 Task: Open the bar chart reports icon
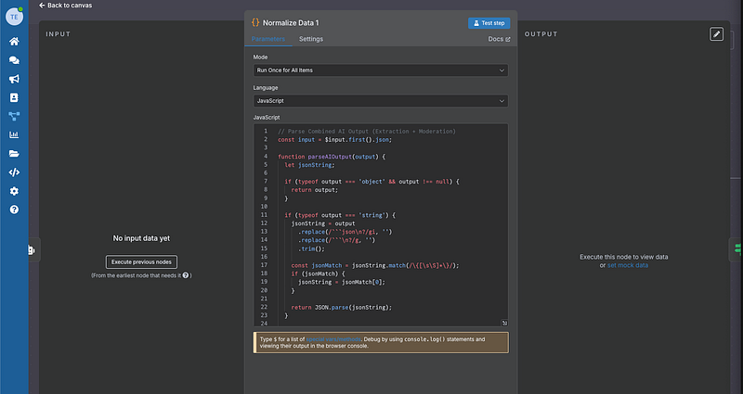pyautogui.click(x=14, y=134)
